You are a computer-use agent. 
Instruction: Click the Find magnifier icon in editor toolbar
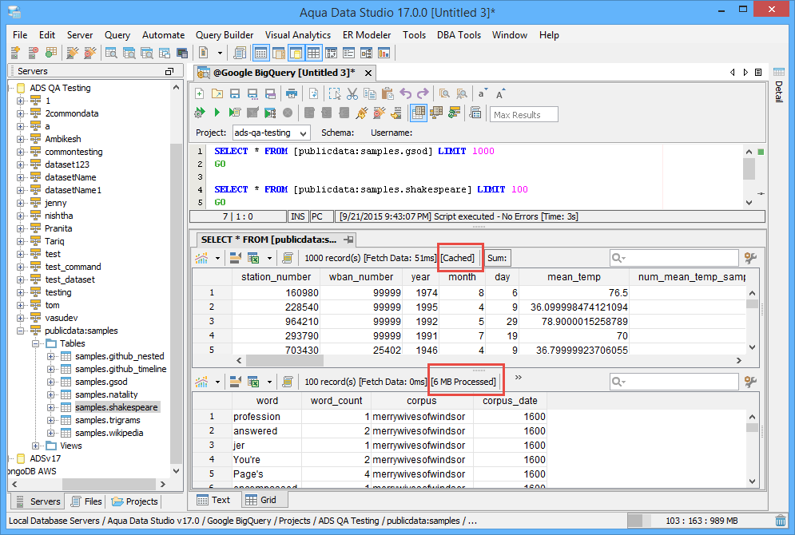coord(444,93)
